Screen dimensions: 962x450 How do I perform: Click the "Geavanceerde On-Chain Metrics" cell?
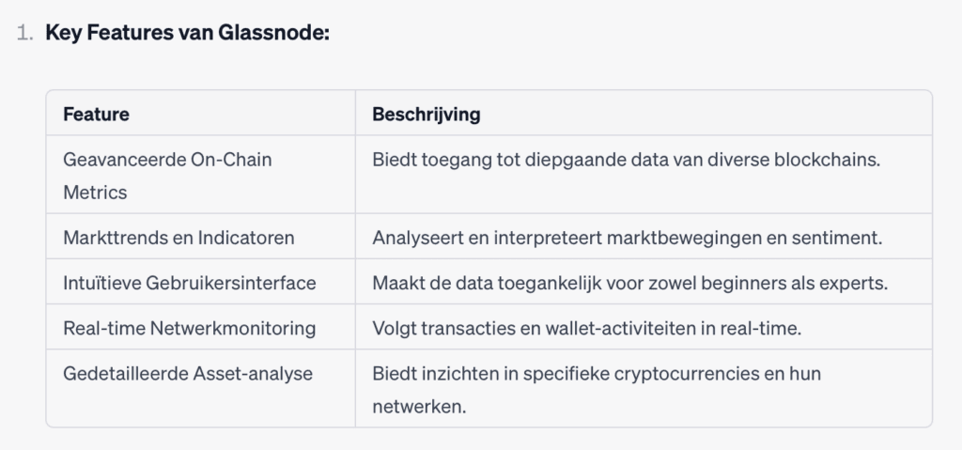pyautogui.click(x=167, y=176)
